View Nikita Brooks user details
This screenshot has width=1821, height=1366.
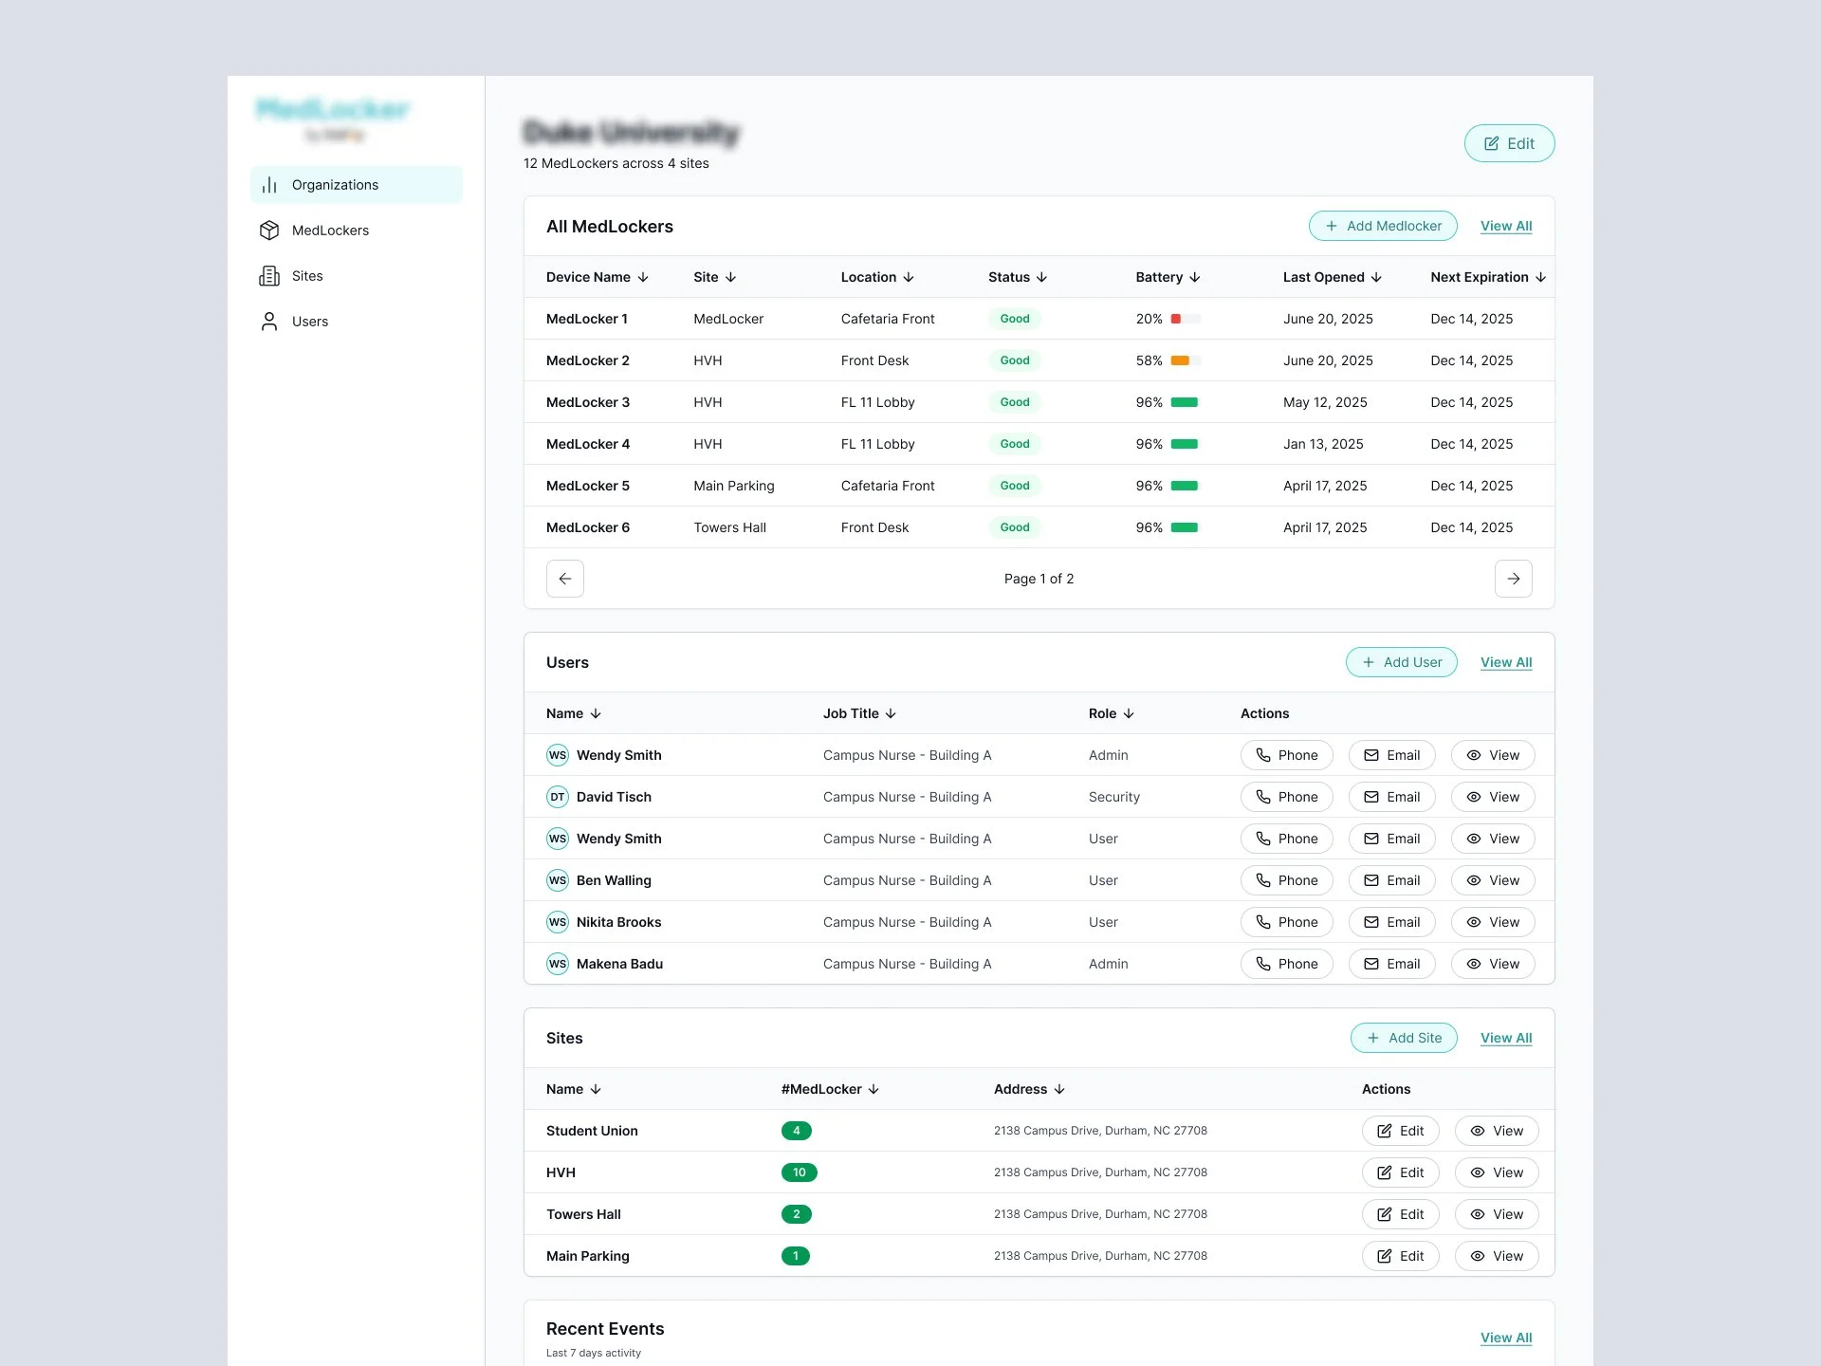(x=1492, y=922)
